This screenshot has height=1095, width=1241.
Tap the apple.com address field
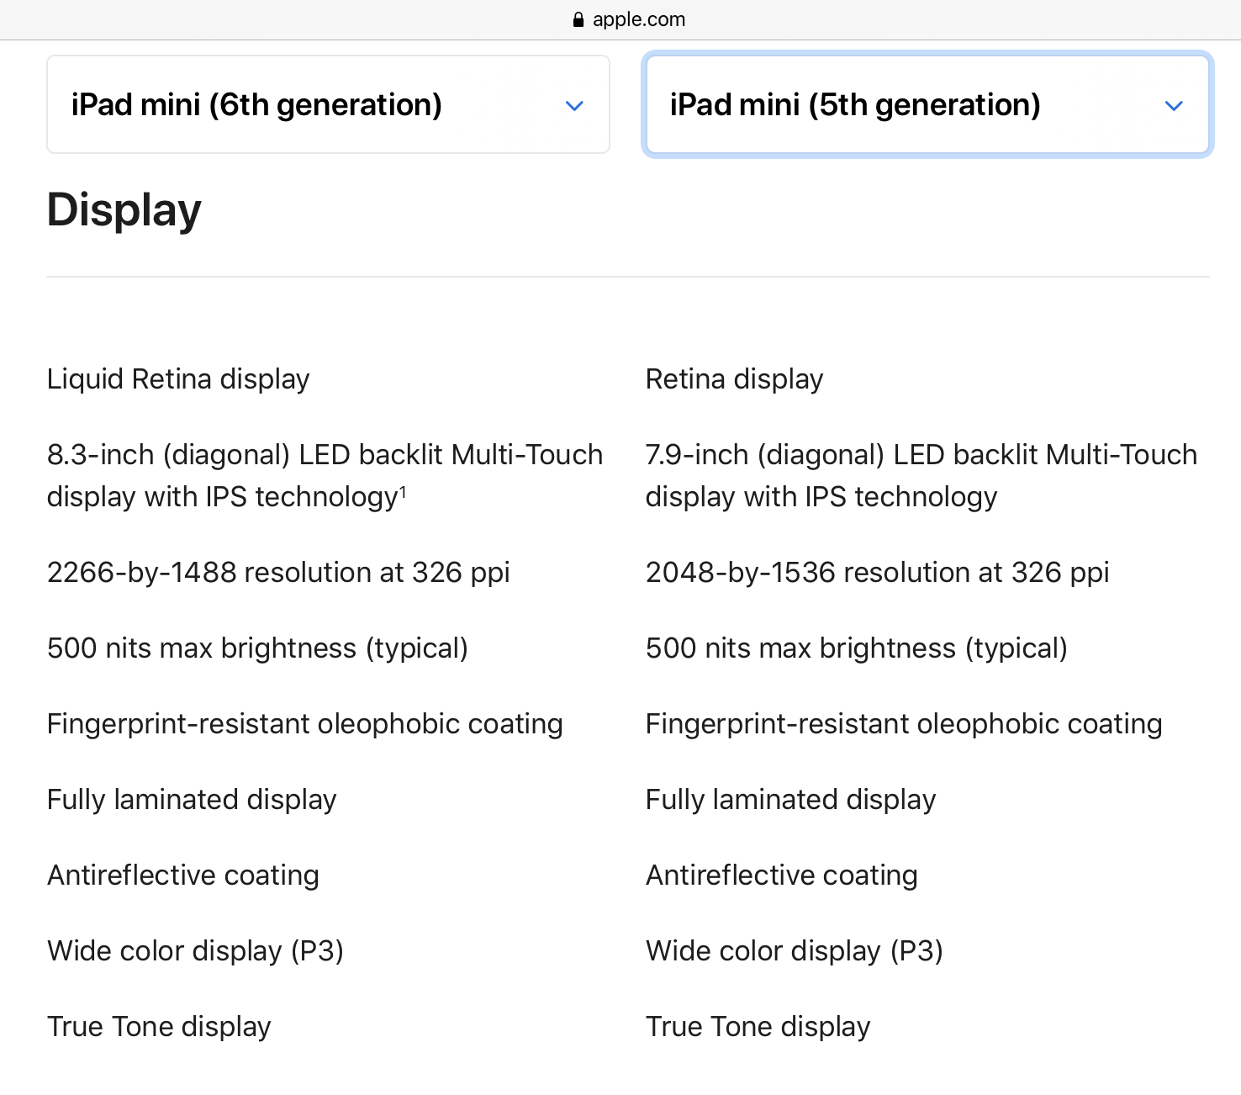click(x=638, y=19)
